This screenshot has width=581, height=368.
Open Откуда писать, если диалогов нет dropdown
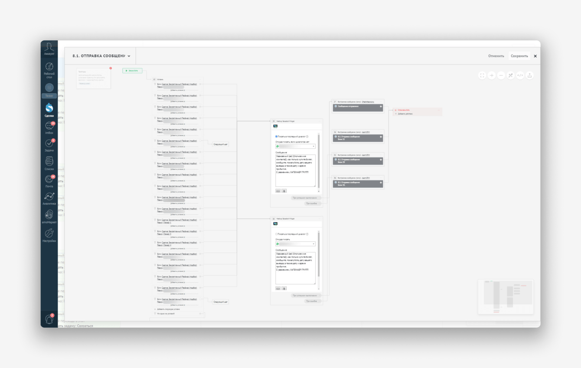(x=296, y=147)
